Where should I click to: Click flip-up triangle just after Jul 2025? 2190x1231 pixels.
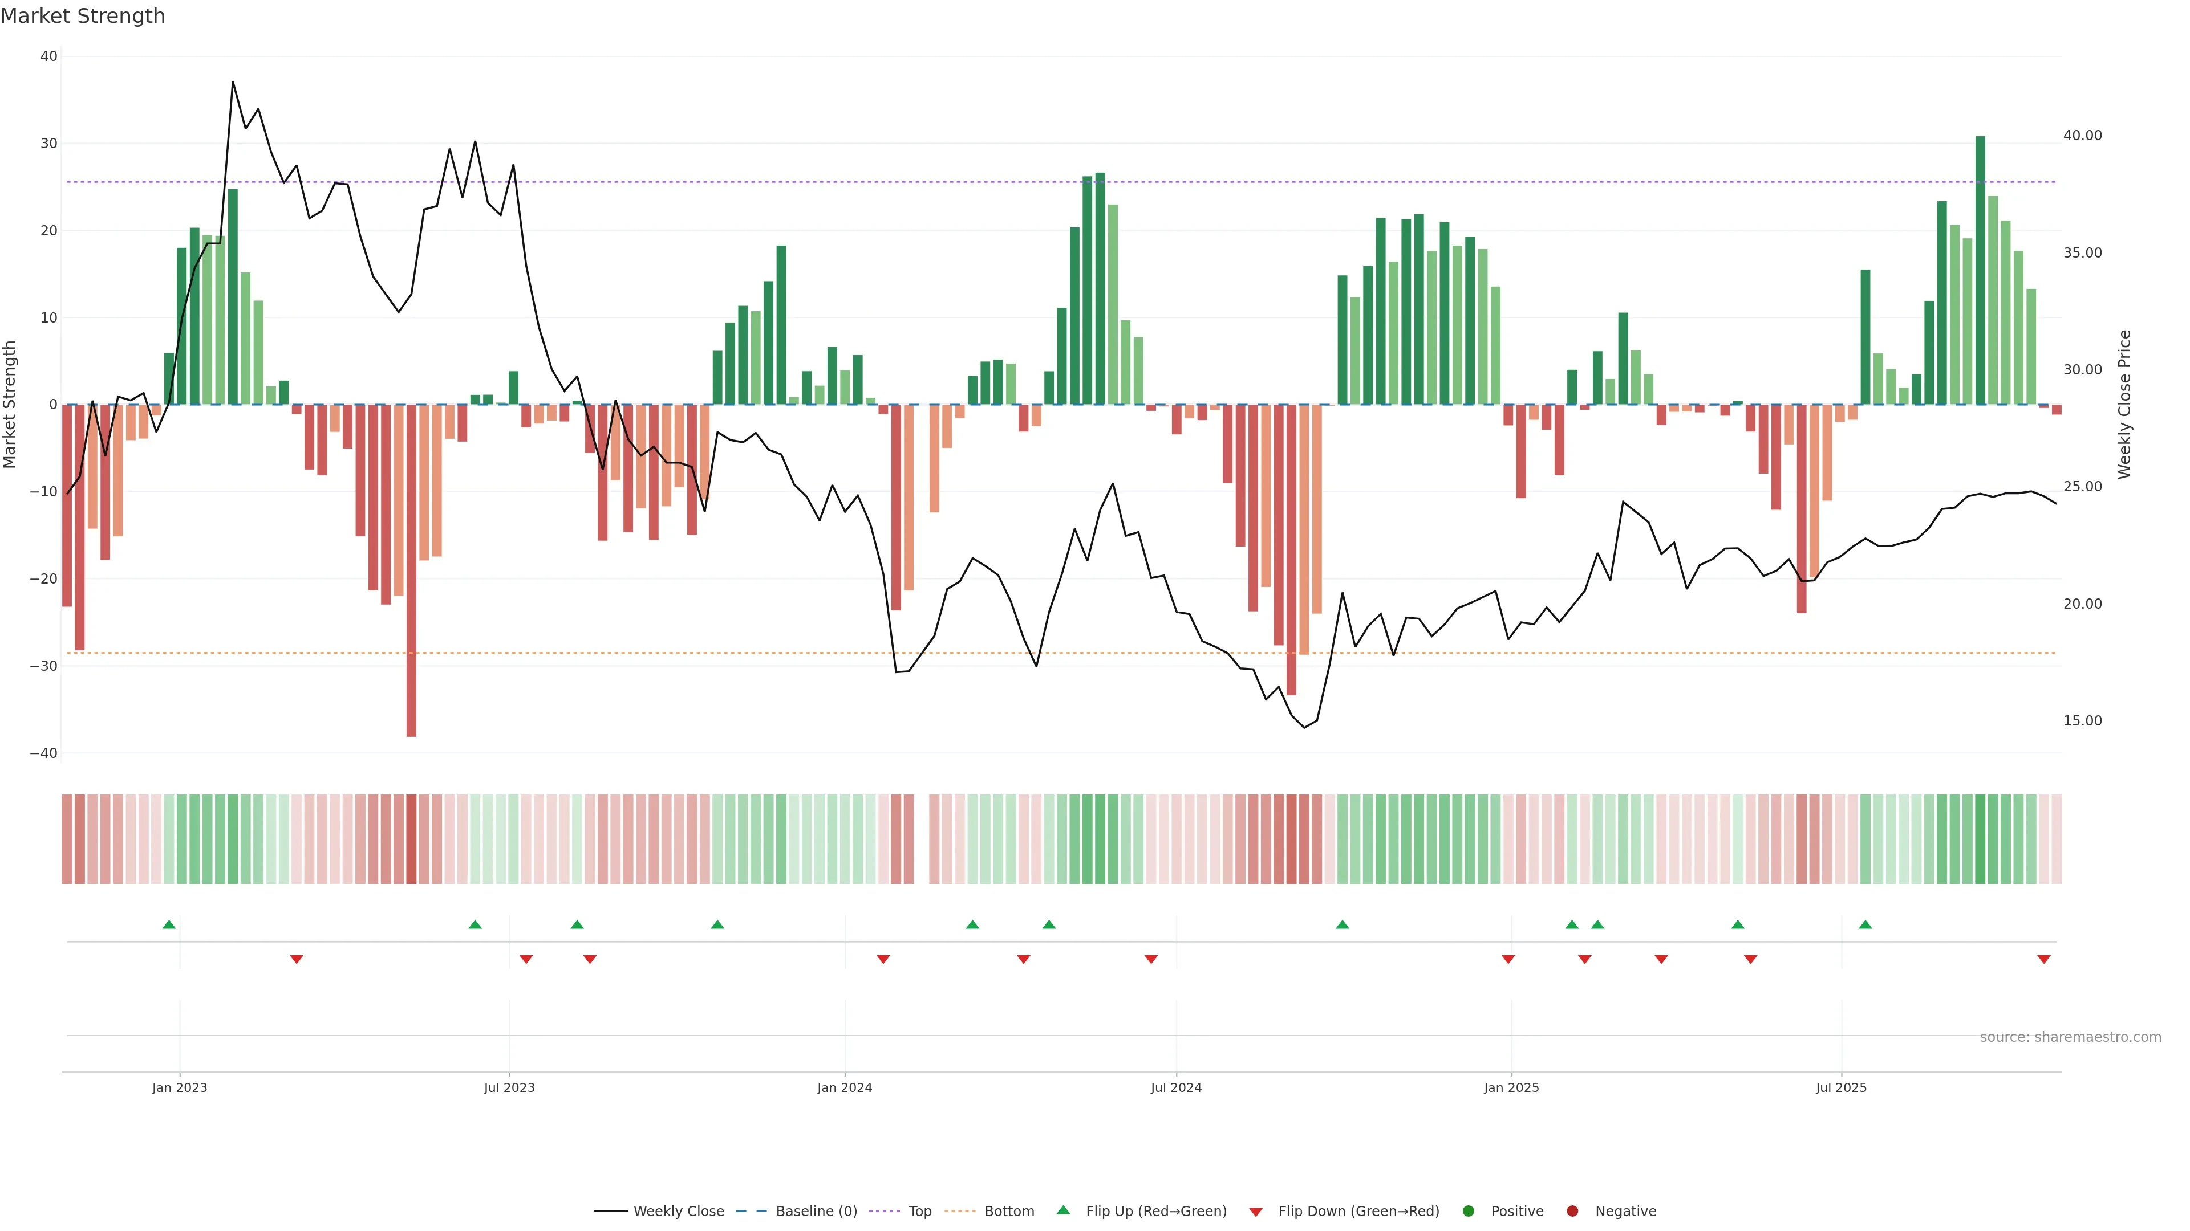click(1865, 924)
